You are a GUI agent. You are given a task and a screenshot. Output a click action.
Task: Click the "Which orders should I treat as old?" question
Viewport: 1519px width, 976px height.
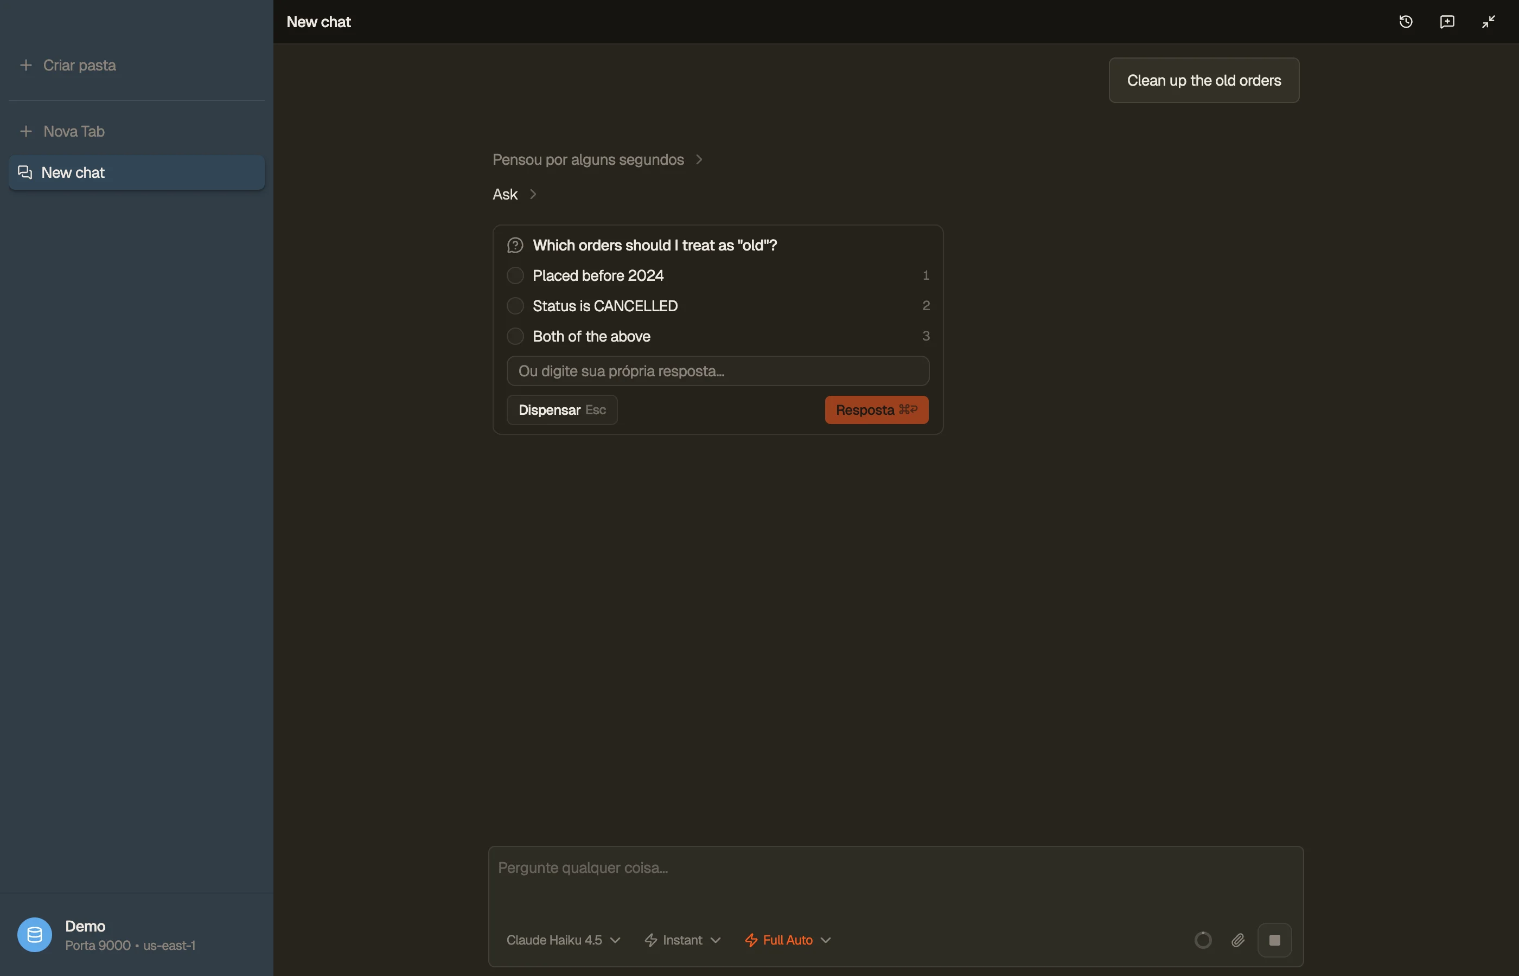pyautogui.click(x=654, y=245)
